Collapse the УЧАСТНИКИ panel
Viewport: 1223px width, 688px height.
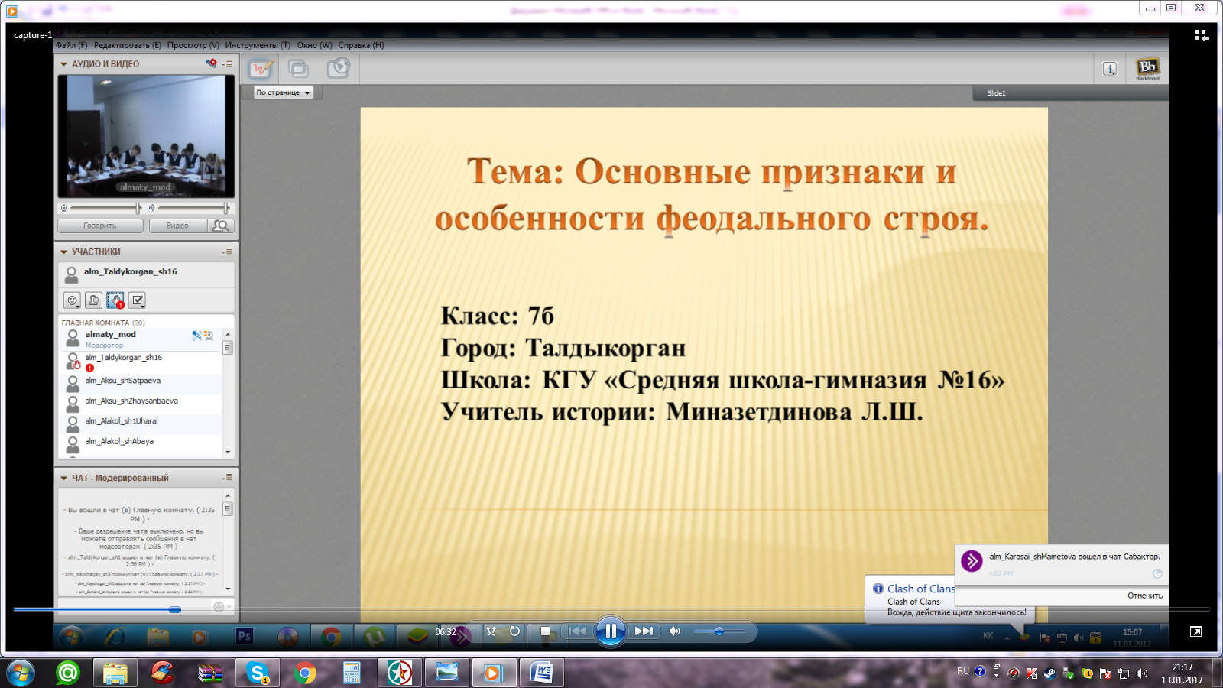click(64, 252)
